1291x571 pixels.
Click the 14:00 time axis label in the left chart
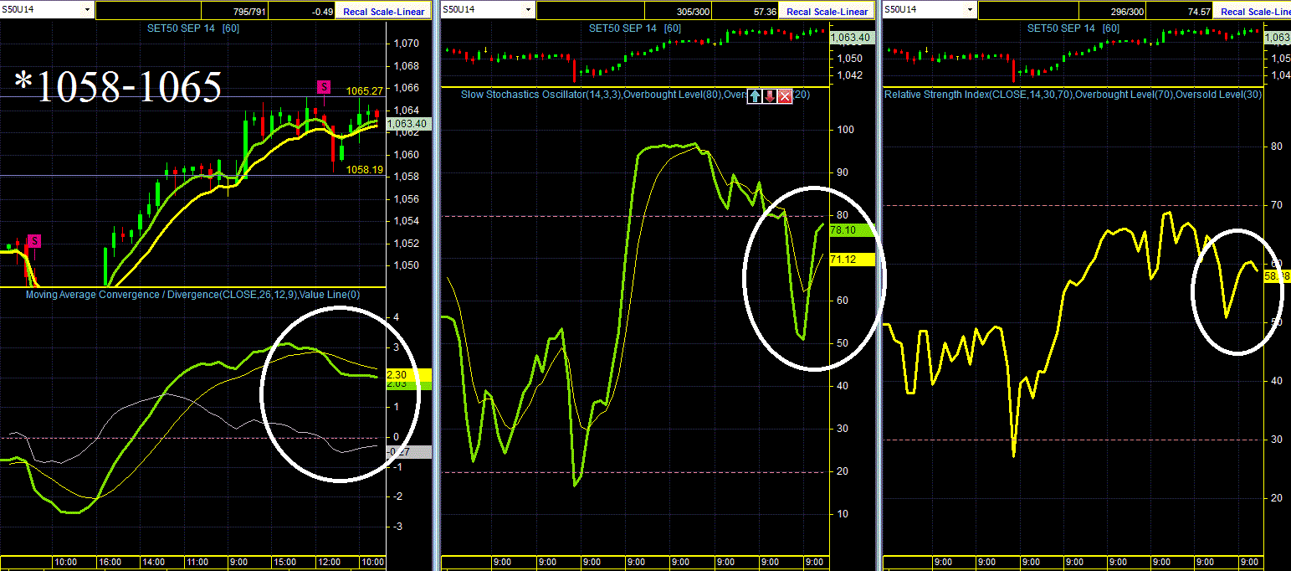pos(153,562)
